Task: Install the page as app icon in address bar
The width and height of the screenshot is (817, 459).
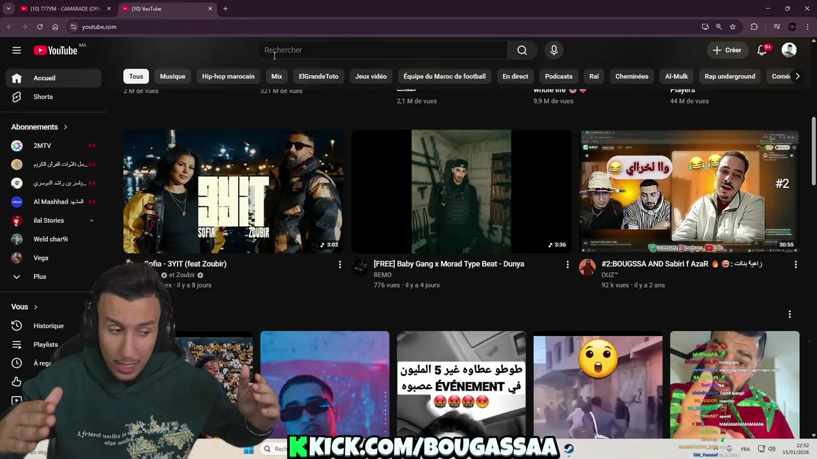Action: pyautogui.click(x=705, y=27)
